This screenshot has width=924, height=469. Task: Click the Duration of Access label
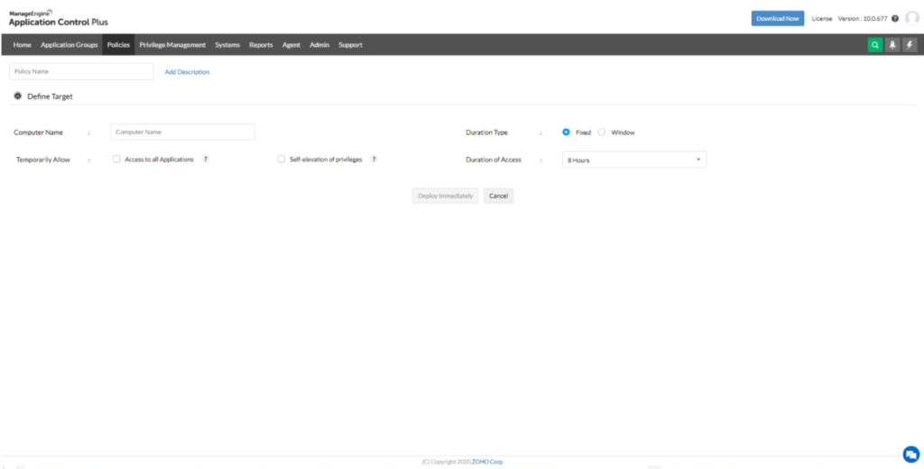[x=494, y=160]
